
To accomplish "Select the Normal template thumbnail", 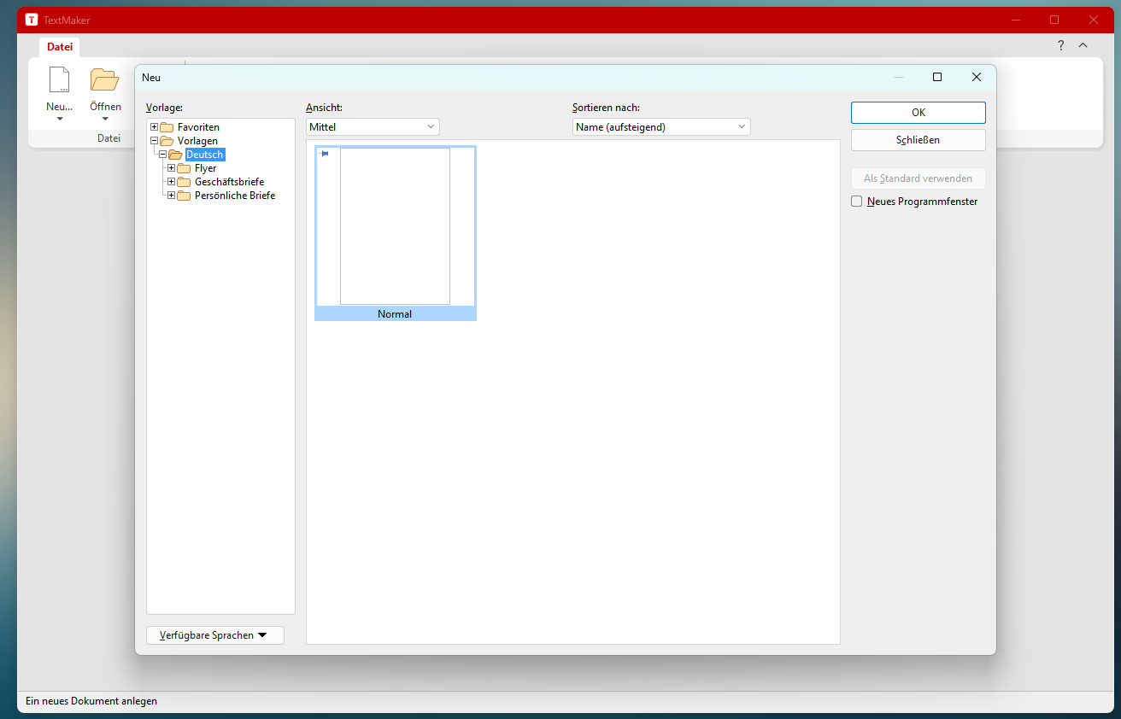I will [x=396, y=233].
